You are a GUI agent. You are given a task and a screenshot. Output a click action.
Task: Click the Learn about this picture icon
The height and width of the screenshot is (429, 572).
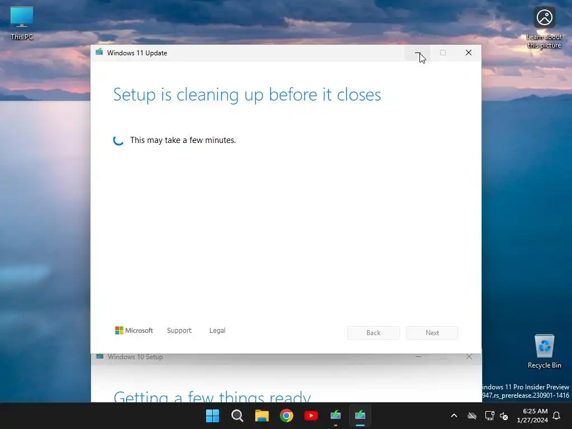pyautogui.click(x=544, y=28)
